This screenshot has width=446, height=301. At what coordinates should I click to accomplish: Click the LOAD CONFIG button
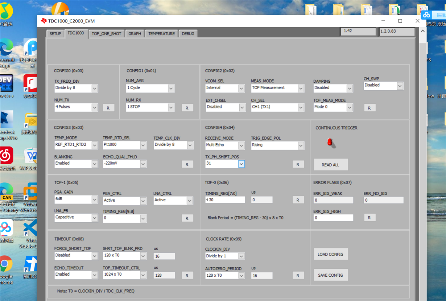331,254
